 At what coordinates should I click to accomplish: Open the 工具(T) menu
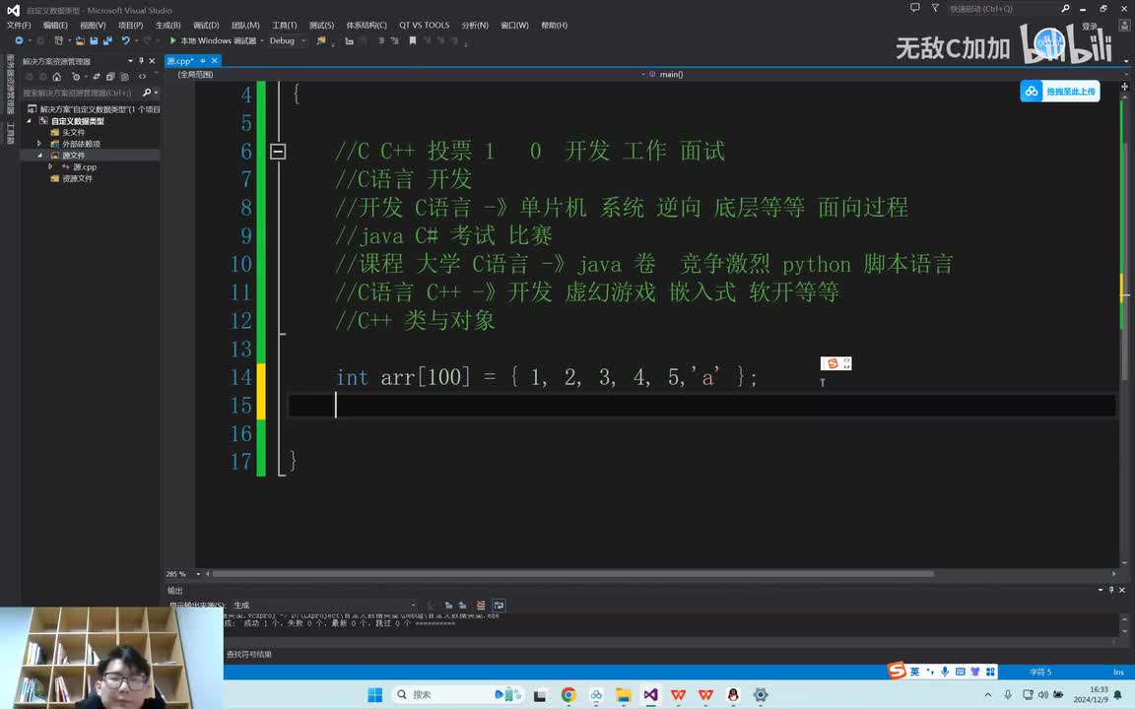[x=285, y=26]
